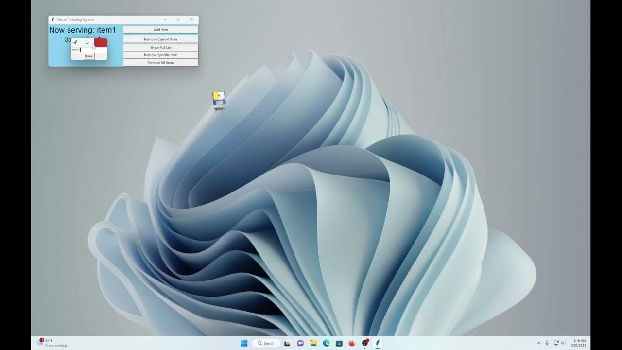Launch File Explorer from the taskbar
622x350 pixels.
(x=313, y=343)
